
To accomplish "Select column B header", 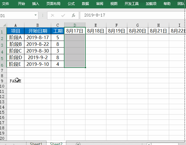I will click(x=37, y=25).
